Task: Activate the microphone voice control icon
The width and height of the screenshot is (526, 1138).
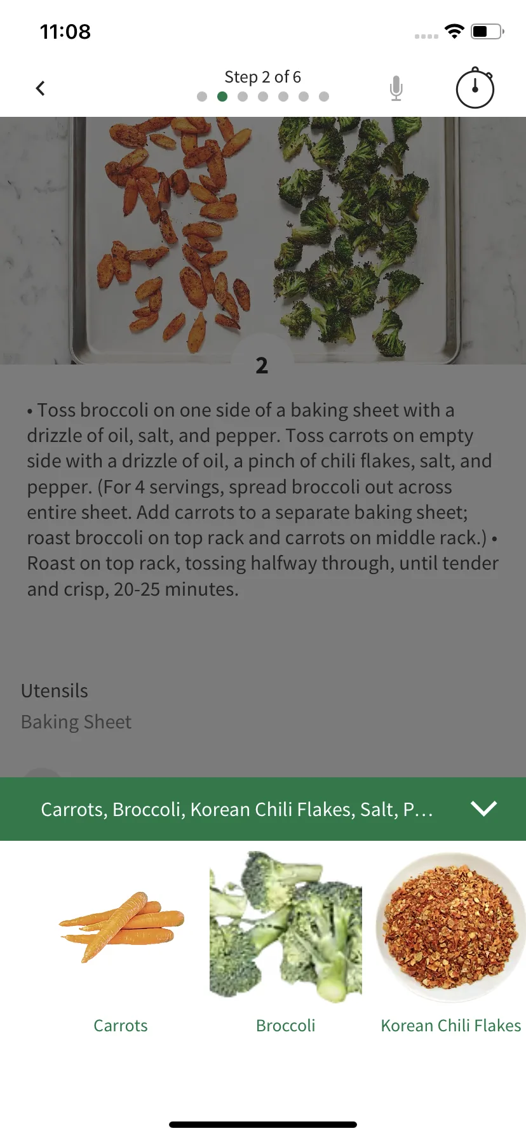Action: tap(396, 88)
